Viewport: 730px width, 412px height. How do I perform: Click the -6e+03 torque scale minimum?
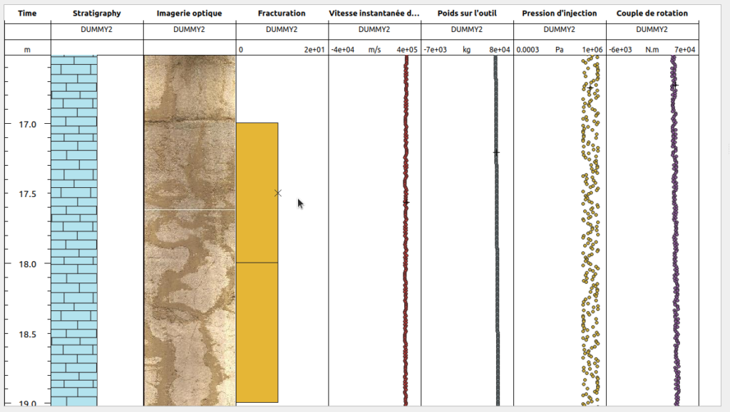[620, 50]
